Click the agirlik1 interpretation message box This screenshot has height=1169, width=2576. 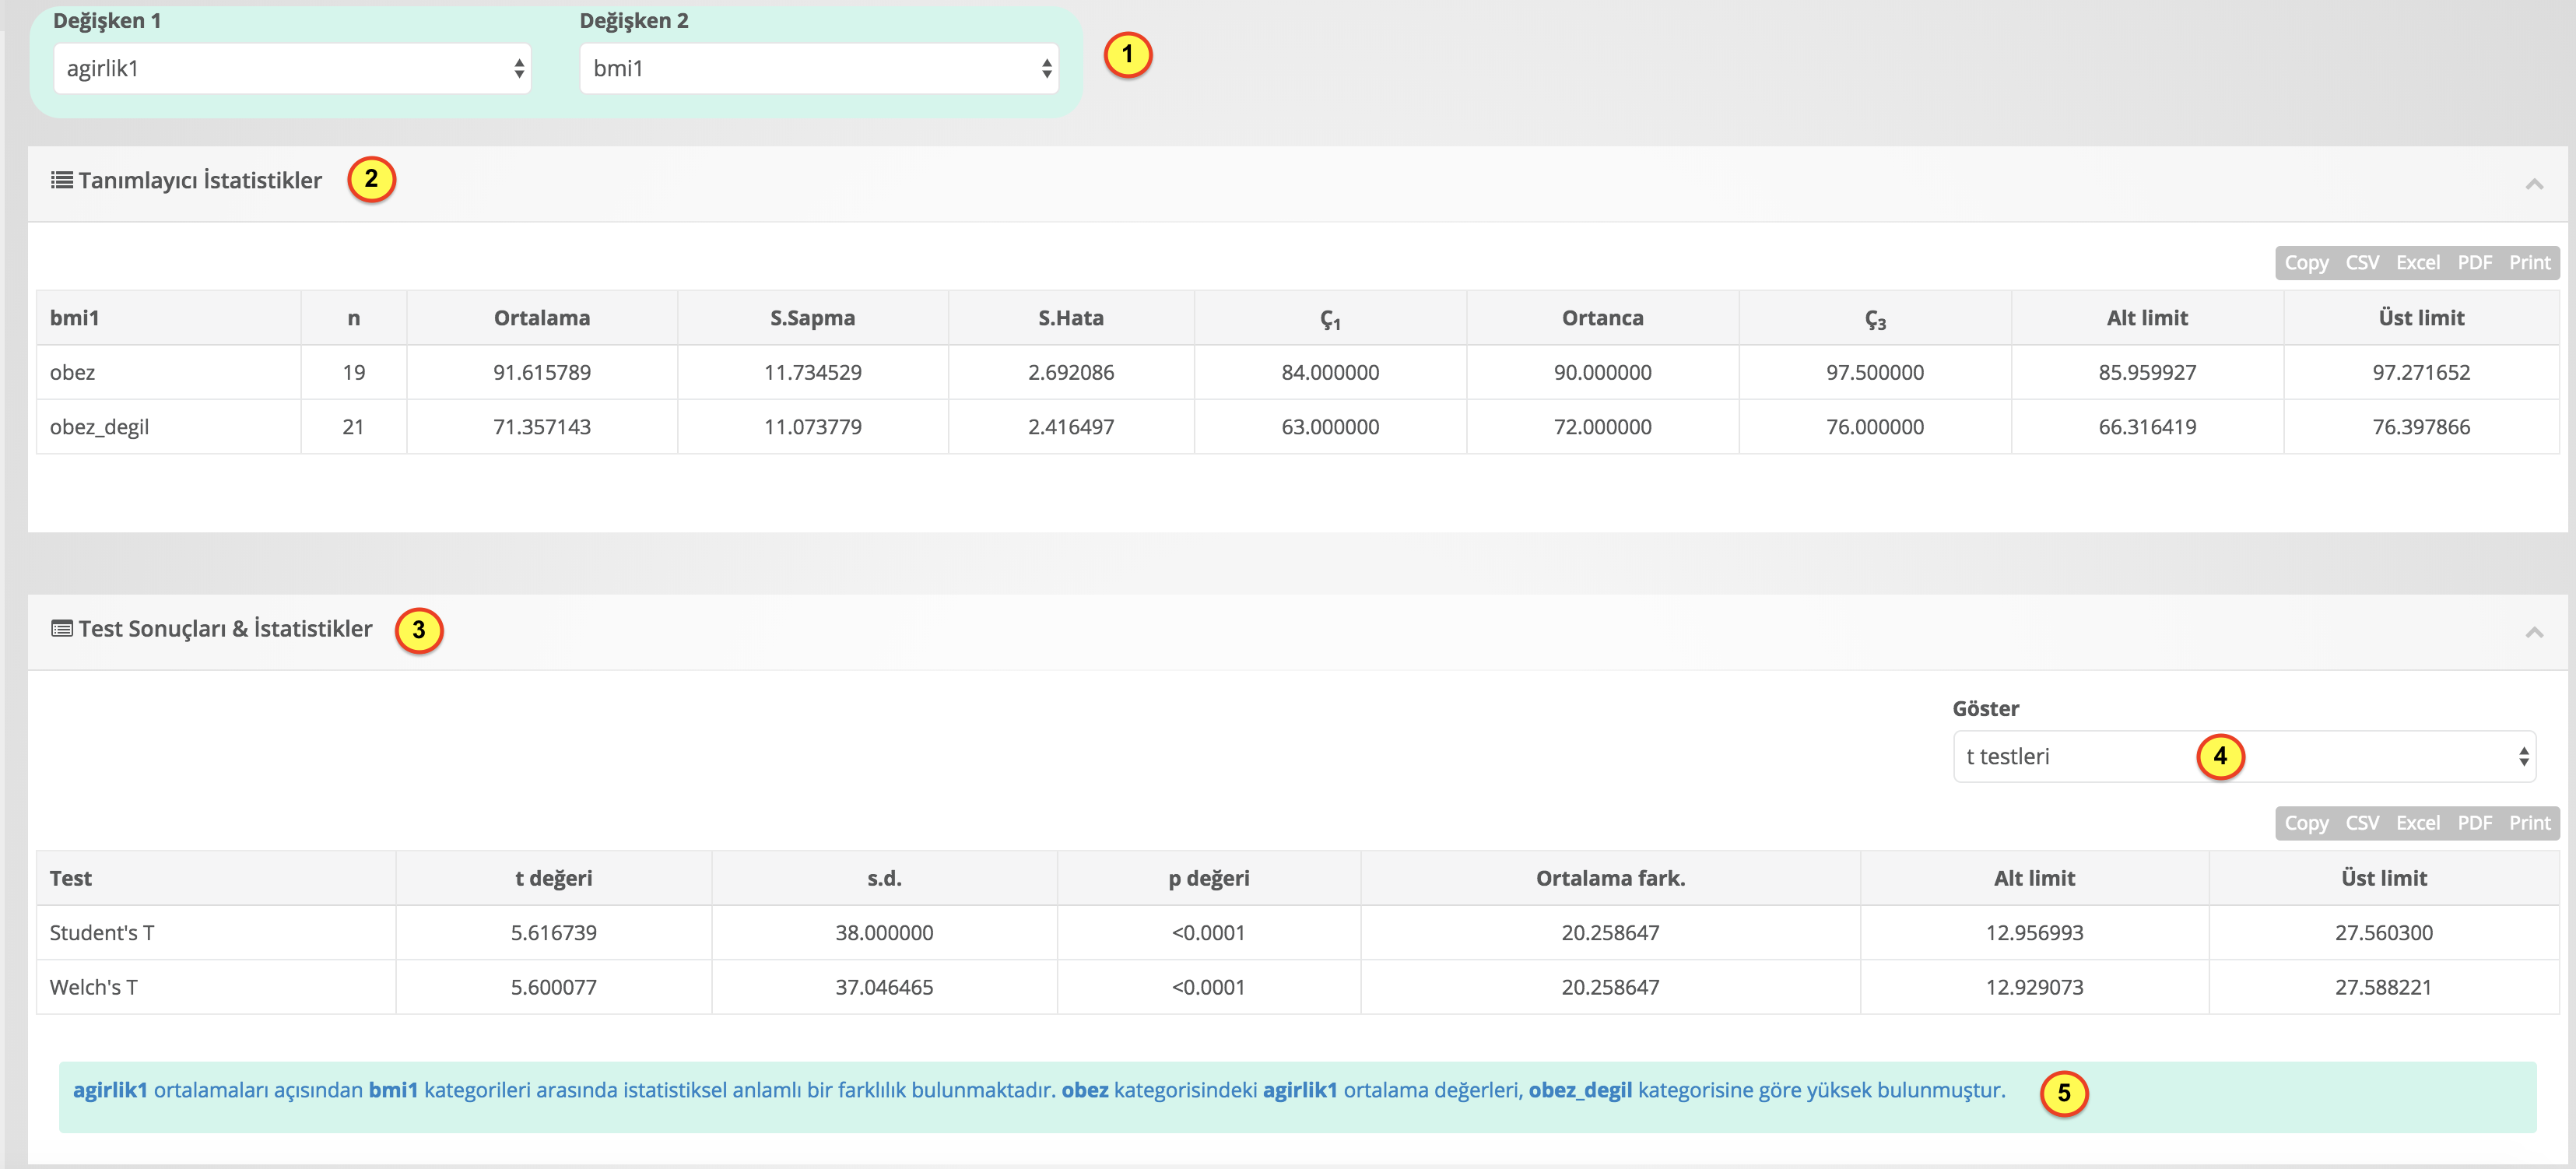click(1297, 1096)
